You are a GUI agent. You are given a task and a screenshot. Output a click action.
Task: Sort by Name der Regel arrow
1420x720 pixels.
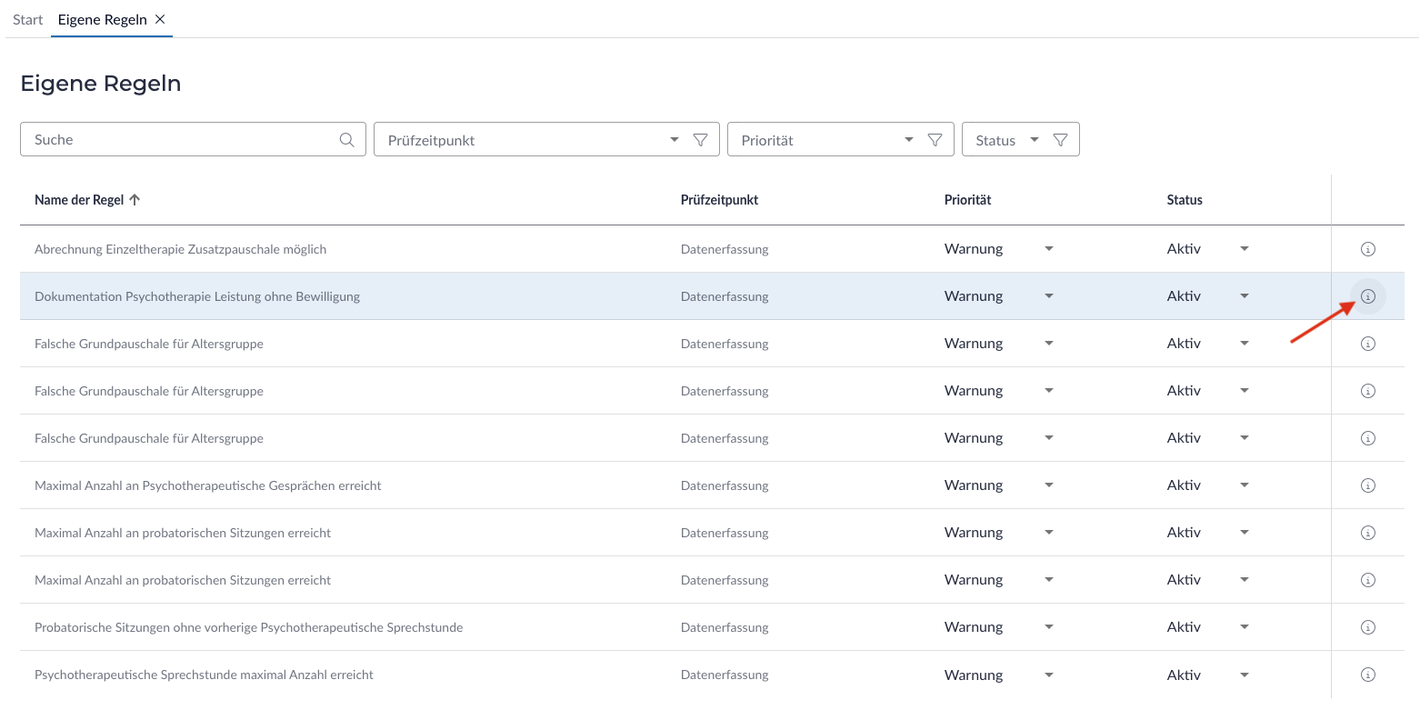(x=135, y=200)
